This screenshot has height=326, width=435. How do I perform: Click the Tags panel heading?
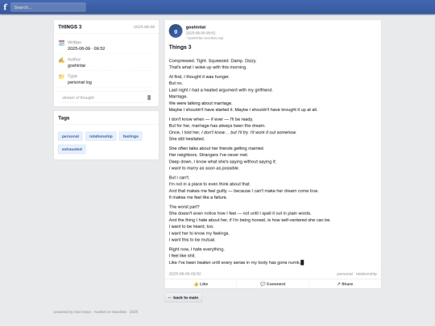[x=64, y=118]
